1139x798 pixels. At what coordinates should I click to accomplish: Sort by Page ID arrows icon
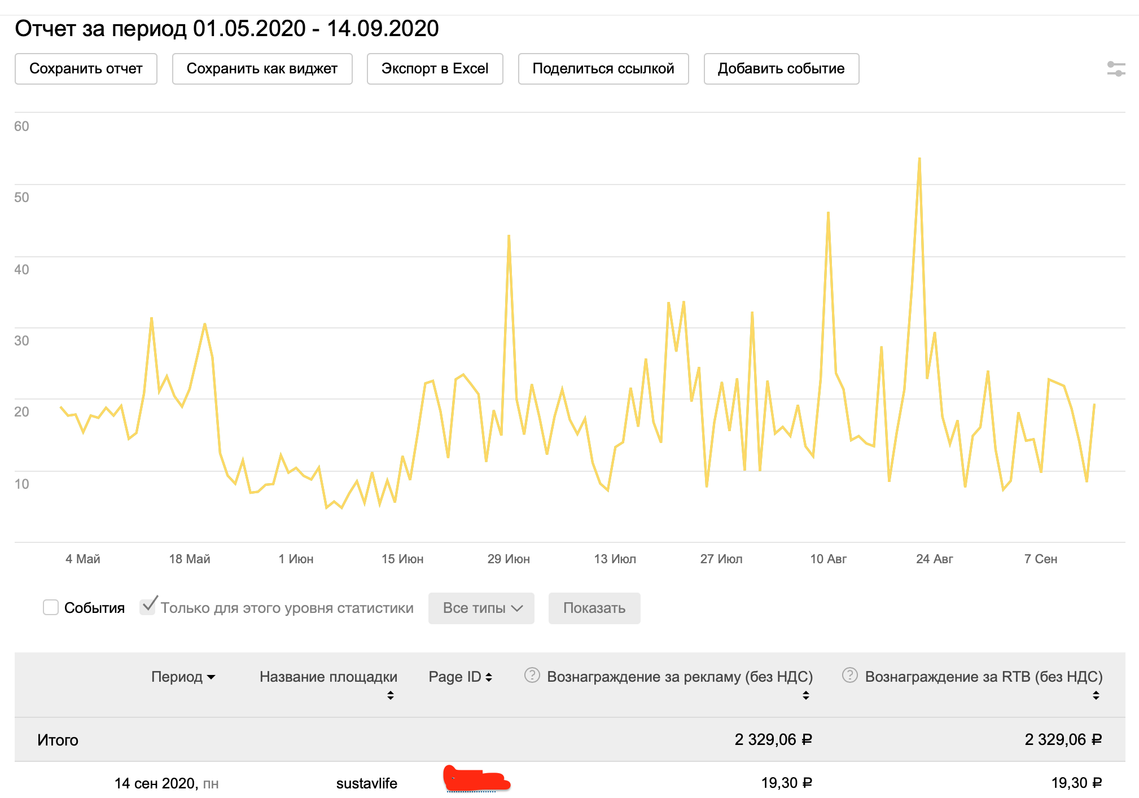[x=489, y=677]
